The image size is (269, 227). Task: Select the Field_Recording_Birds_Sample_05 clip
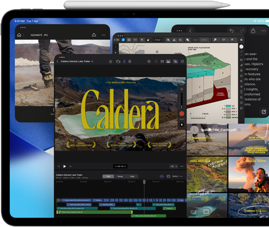coord(133,208)
